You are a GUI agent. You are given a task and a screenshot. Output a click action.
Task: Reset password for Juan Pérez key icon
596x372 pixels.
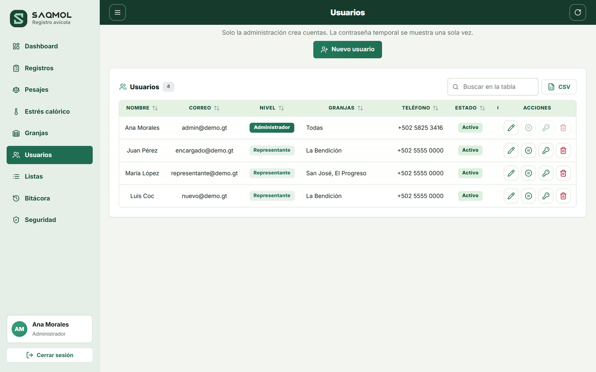pos(546,150)
